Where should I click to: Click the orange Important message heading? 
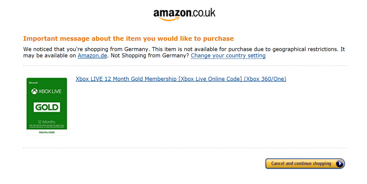pyautogui.click(x=128, y=39)
